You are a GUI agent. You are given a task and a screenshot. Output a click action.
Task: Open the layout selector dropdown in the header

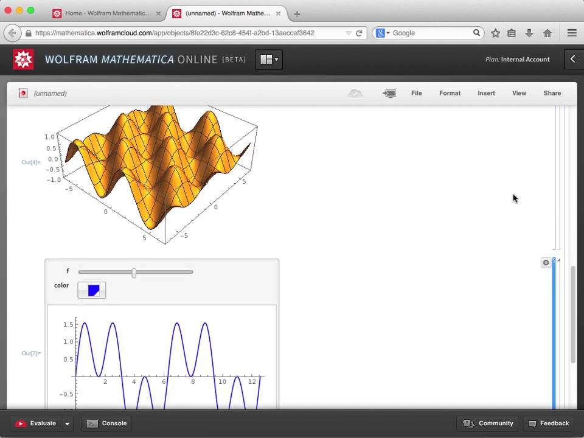click(x=268, y=59)
